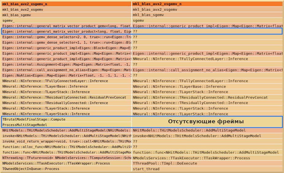The image size is (284, 173).
Task: Select ?? frame beside Eigen::NoAlias row
Action: point(207,75)
